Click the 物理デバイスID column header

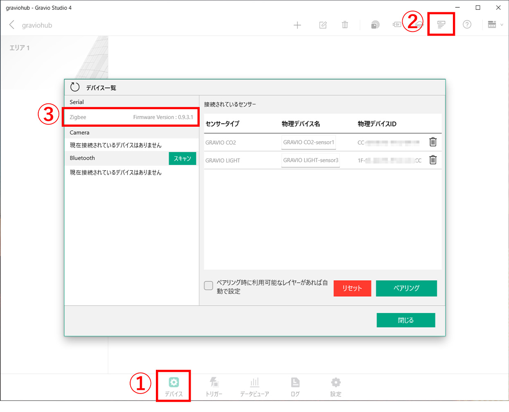point(377,124)
